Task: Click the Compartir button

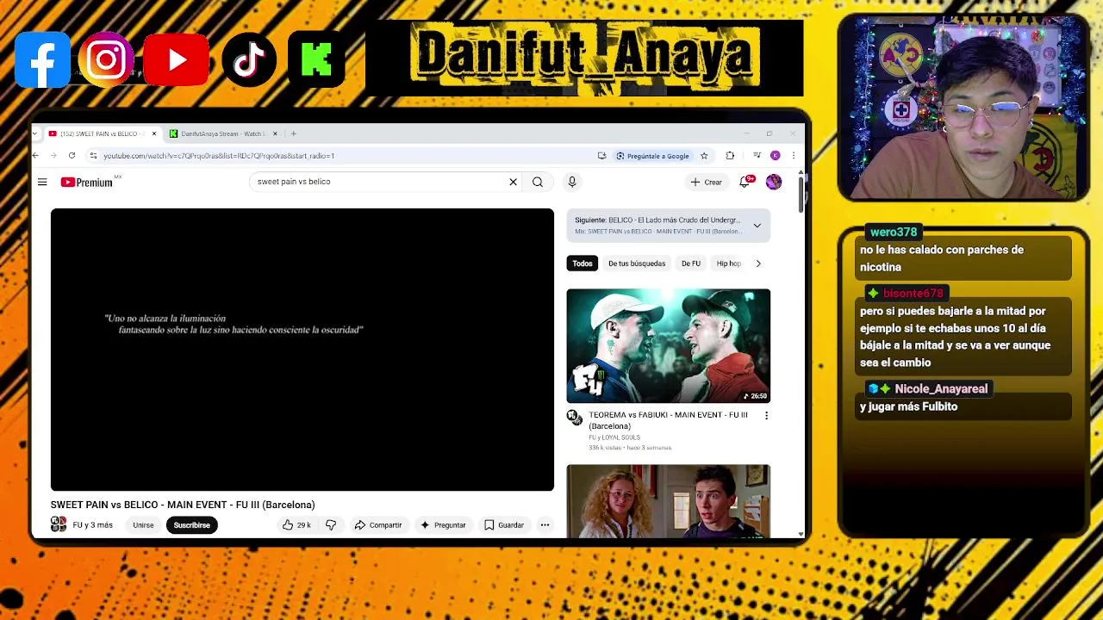Action: click(378, 524)
